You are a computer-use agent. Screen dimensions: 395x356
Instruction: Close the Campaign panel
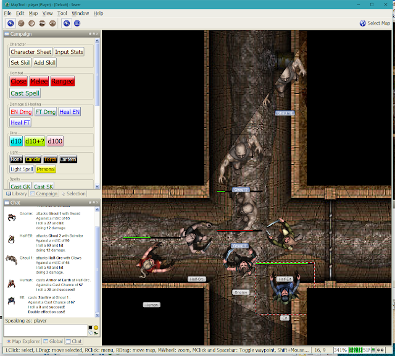point(98,34)
